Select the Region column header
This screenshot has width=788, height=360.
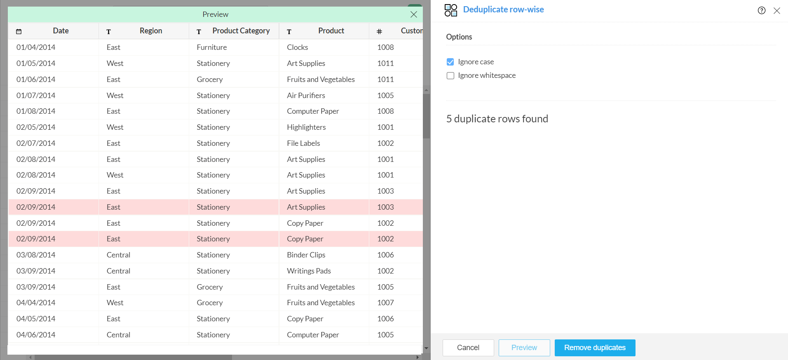pyautogui.click(x=150, y=31)
